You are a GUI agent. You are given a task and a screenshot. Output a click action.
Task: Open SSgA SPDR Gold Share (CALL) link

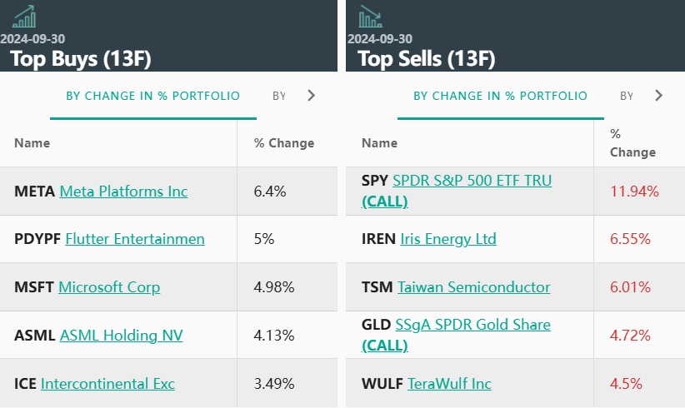point(472,325)
